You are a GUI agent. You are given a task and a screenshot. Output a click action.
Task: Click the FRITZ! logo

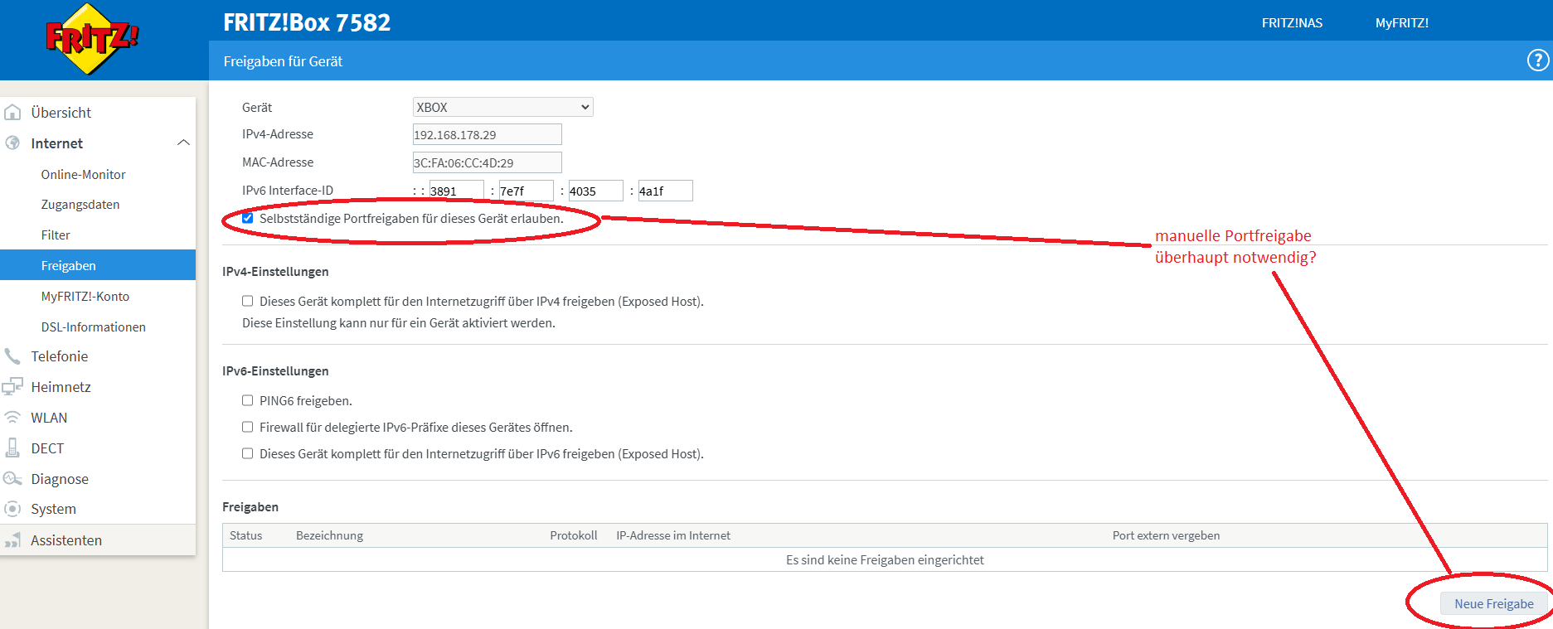[x=91, y=39]
